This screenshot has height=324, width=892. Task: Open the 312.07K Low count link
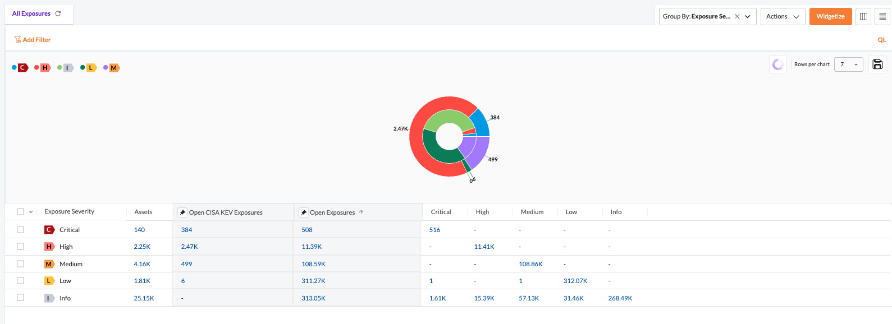pyautogui.click(x=575, y=281)
